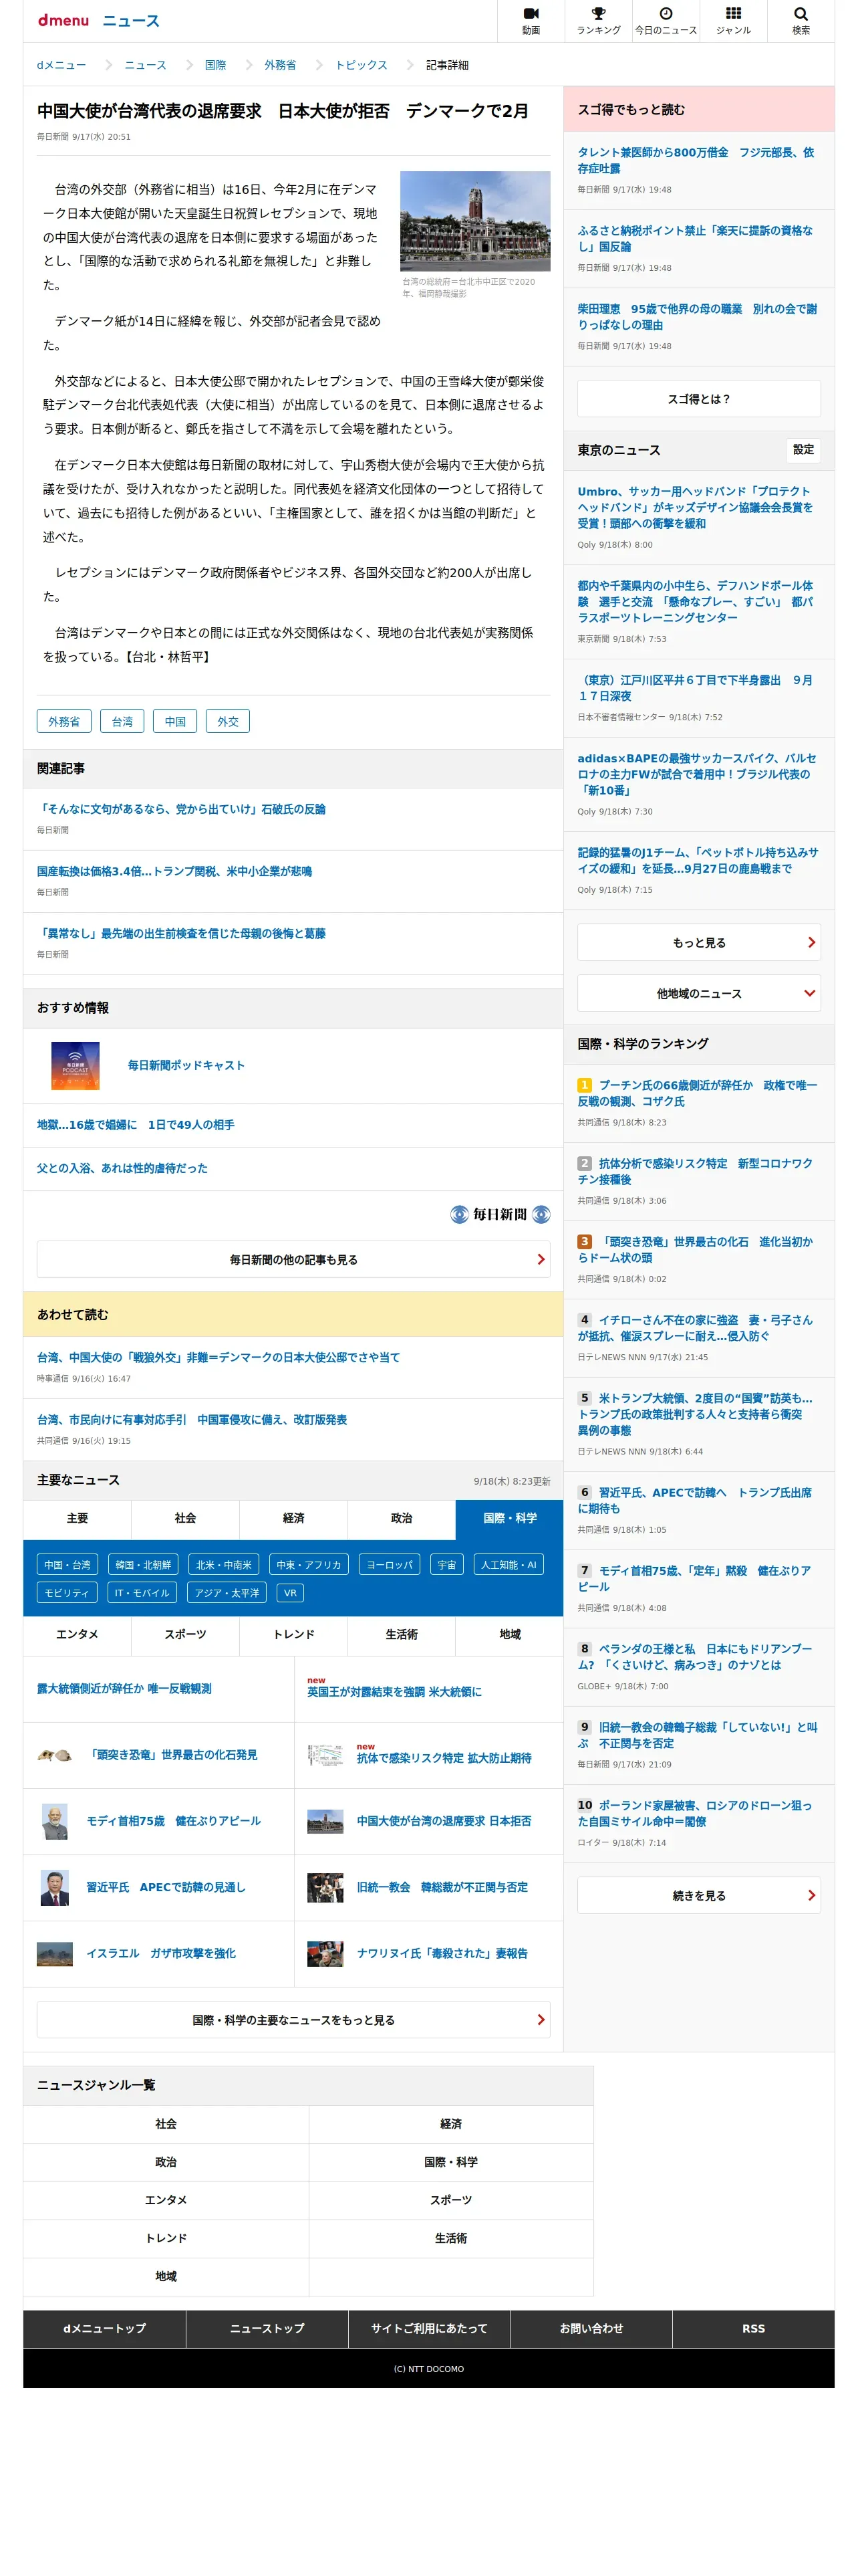Viewport: 858px width, 2576px height.
Task: Click the 外交 article tag
Action: point(228,721)
